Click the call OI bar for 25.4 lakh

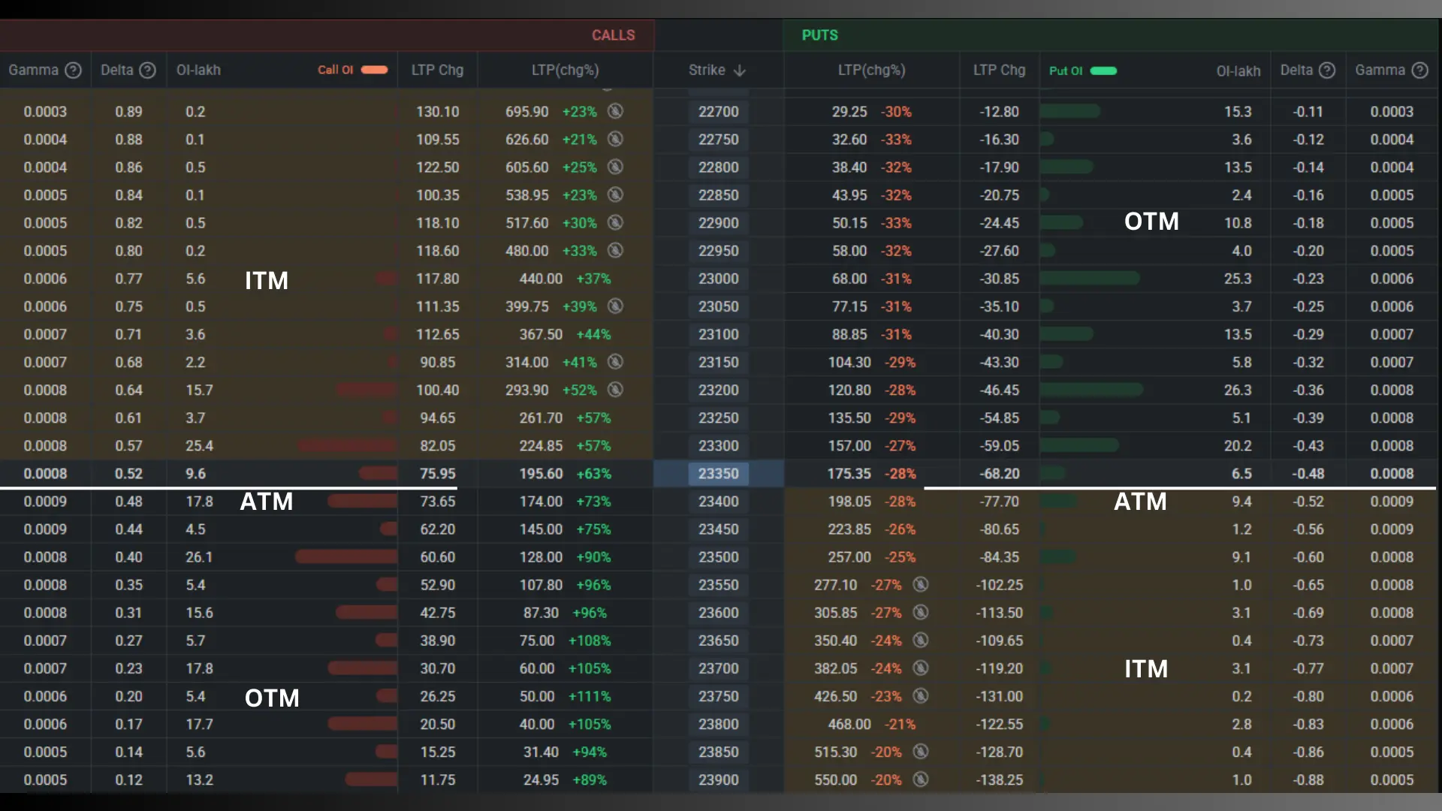347,445
